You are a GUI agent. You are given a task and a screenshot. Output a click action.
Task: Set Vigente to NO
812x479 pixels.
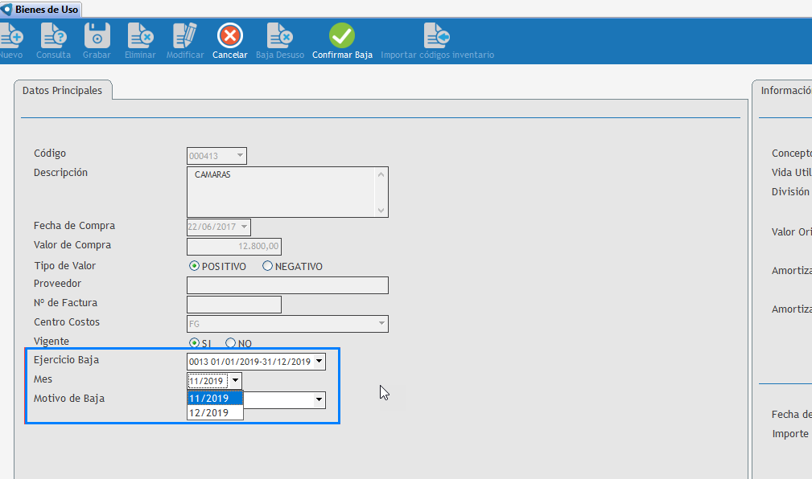pos(230,343)
